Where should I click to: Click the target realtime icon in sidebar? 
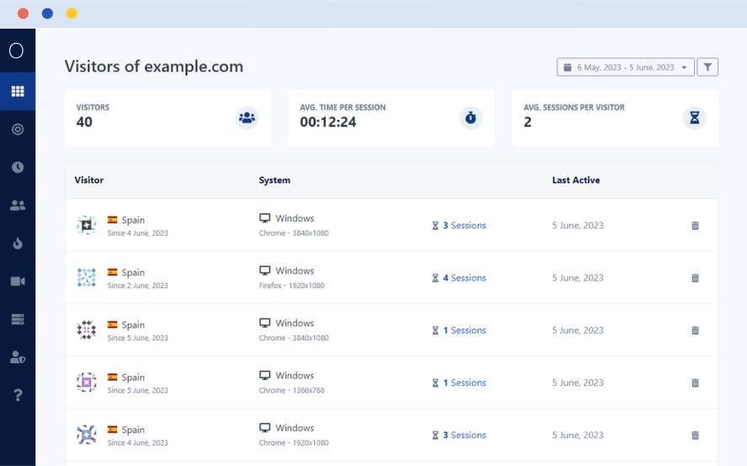(17, 129)
